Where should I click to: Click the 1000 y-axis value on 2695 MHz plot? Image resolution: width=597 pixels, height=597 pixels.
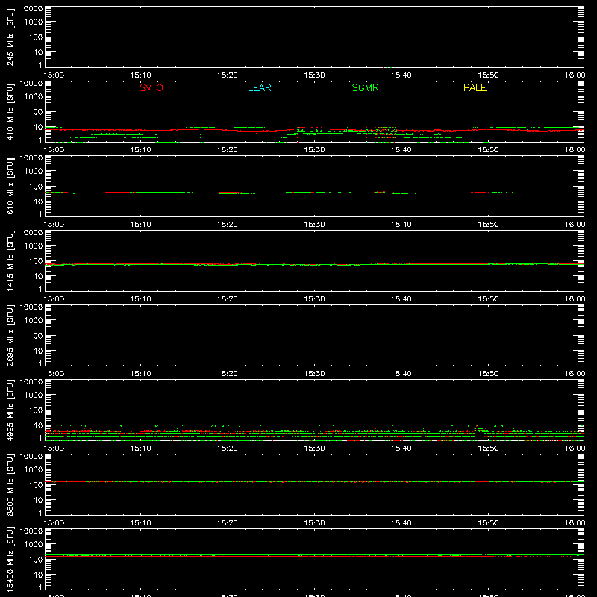[x=34, y=321]
